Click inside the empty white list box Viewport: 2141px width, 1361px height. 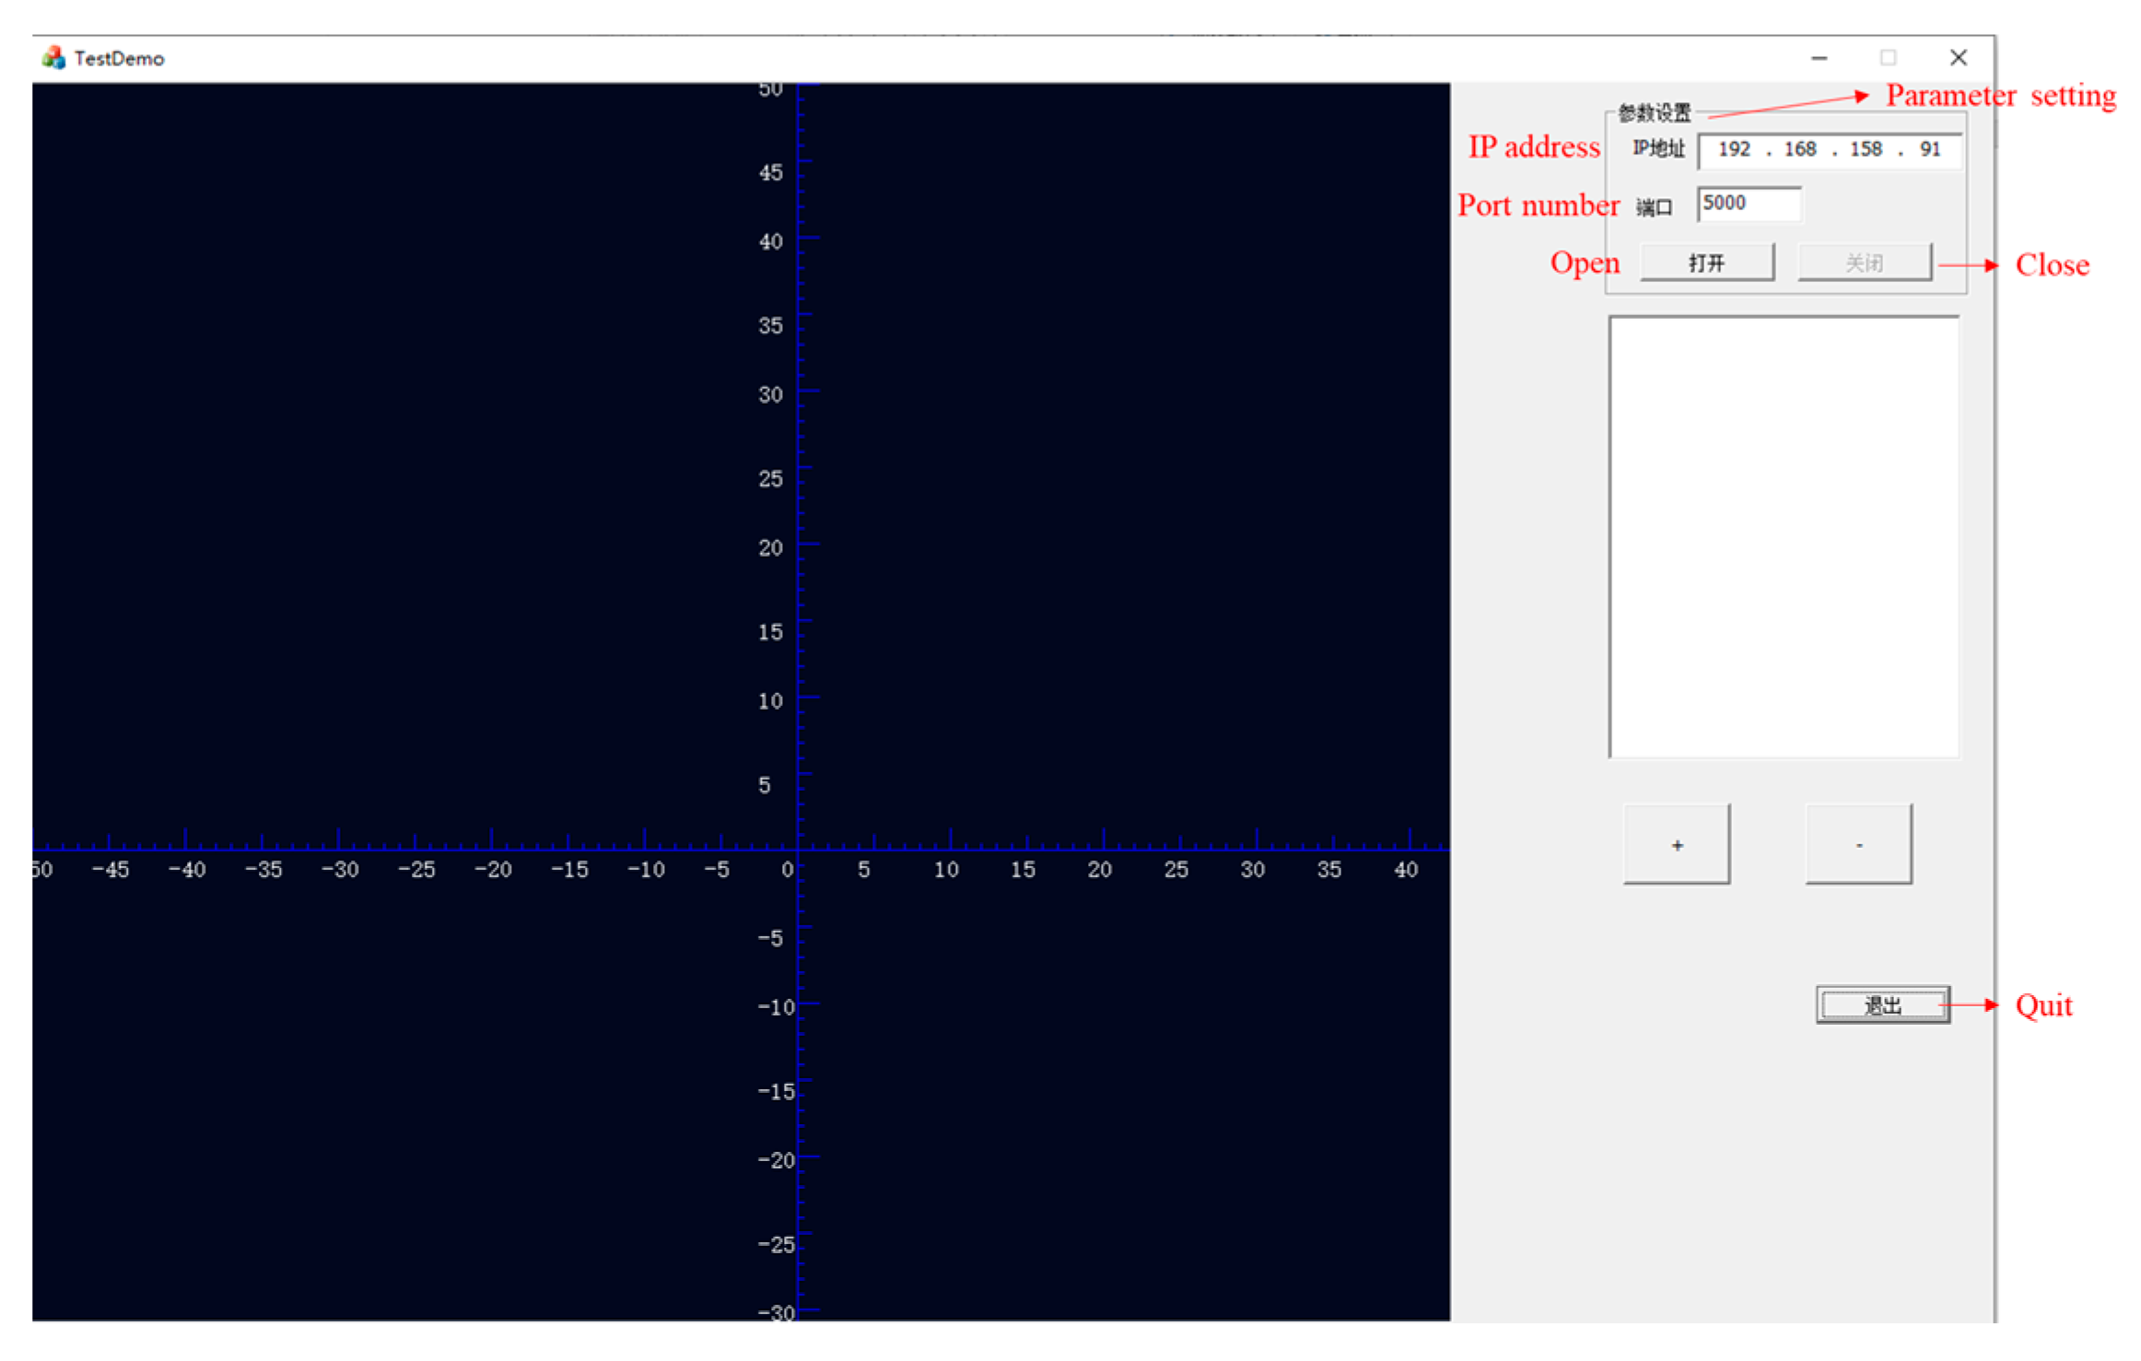(x=1784, y=537)
